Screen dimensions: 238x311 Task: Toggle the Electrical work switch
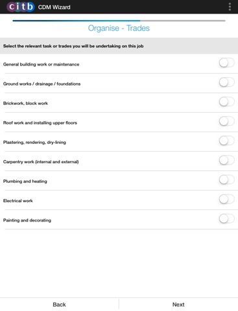pyautogui.click(x=226, y=200)
